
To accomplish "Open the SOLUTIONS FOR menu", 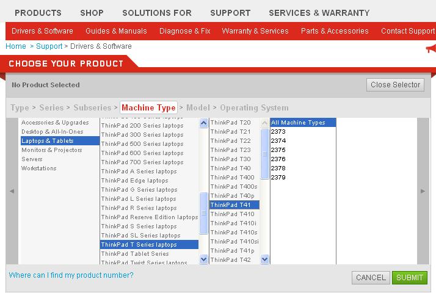I will [157, 13].
